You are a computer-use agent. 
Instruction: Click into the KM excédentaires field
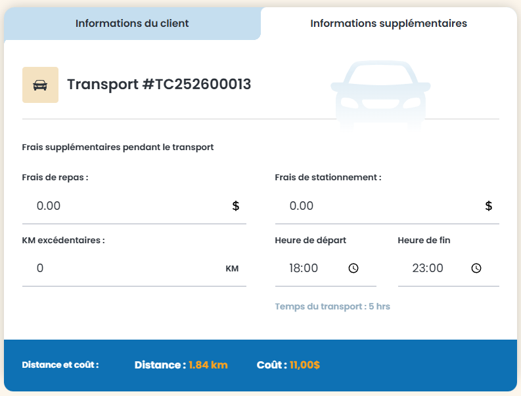122,268
